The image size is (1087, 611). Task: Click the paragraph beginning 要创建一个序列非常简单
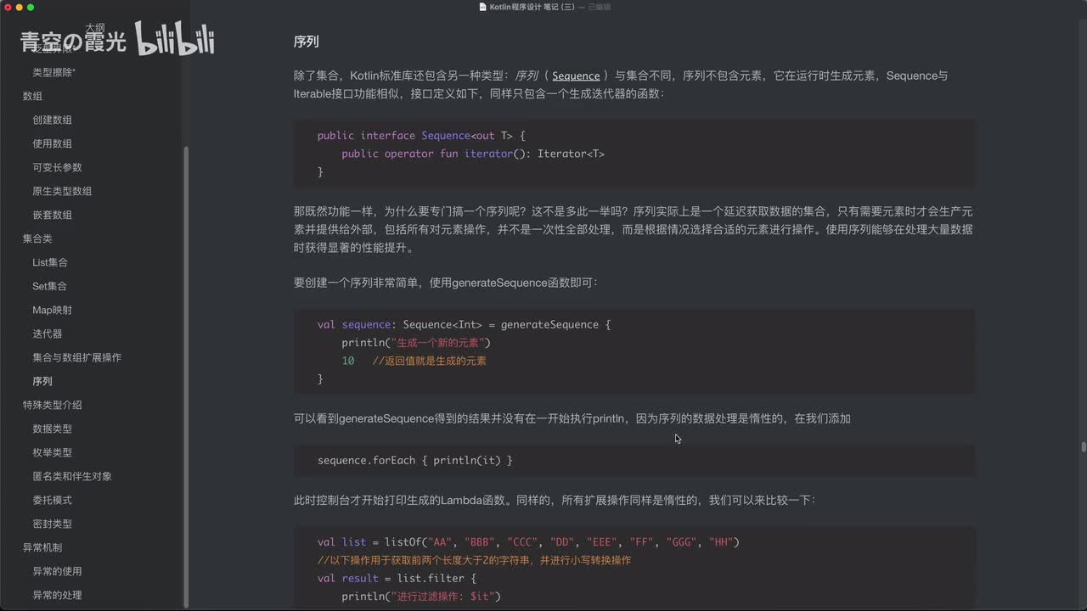(446, 283)
